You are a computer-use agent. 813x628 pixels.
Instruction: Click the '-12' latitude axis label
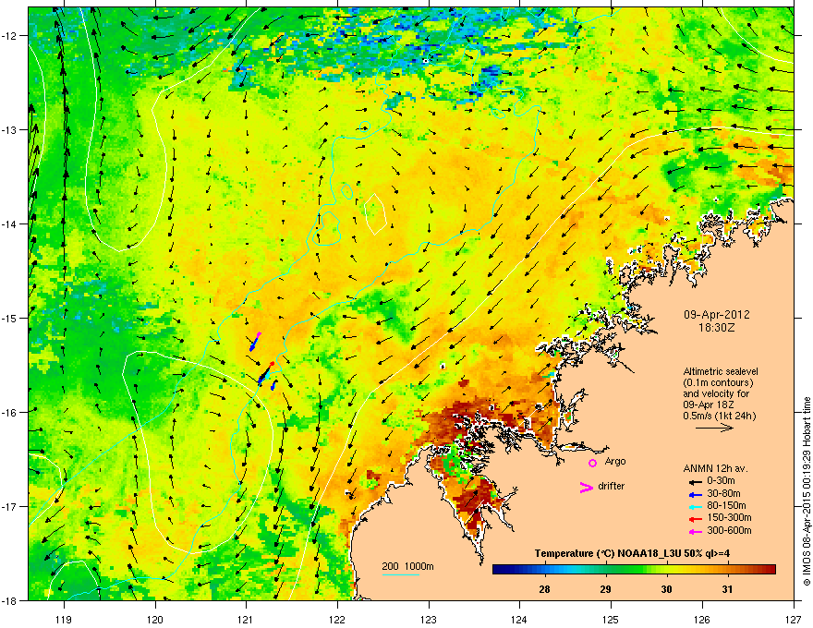tap(9, 36)
